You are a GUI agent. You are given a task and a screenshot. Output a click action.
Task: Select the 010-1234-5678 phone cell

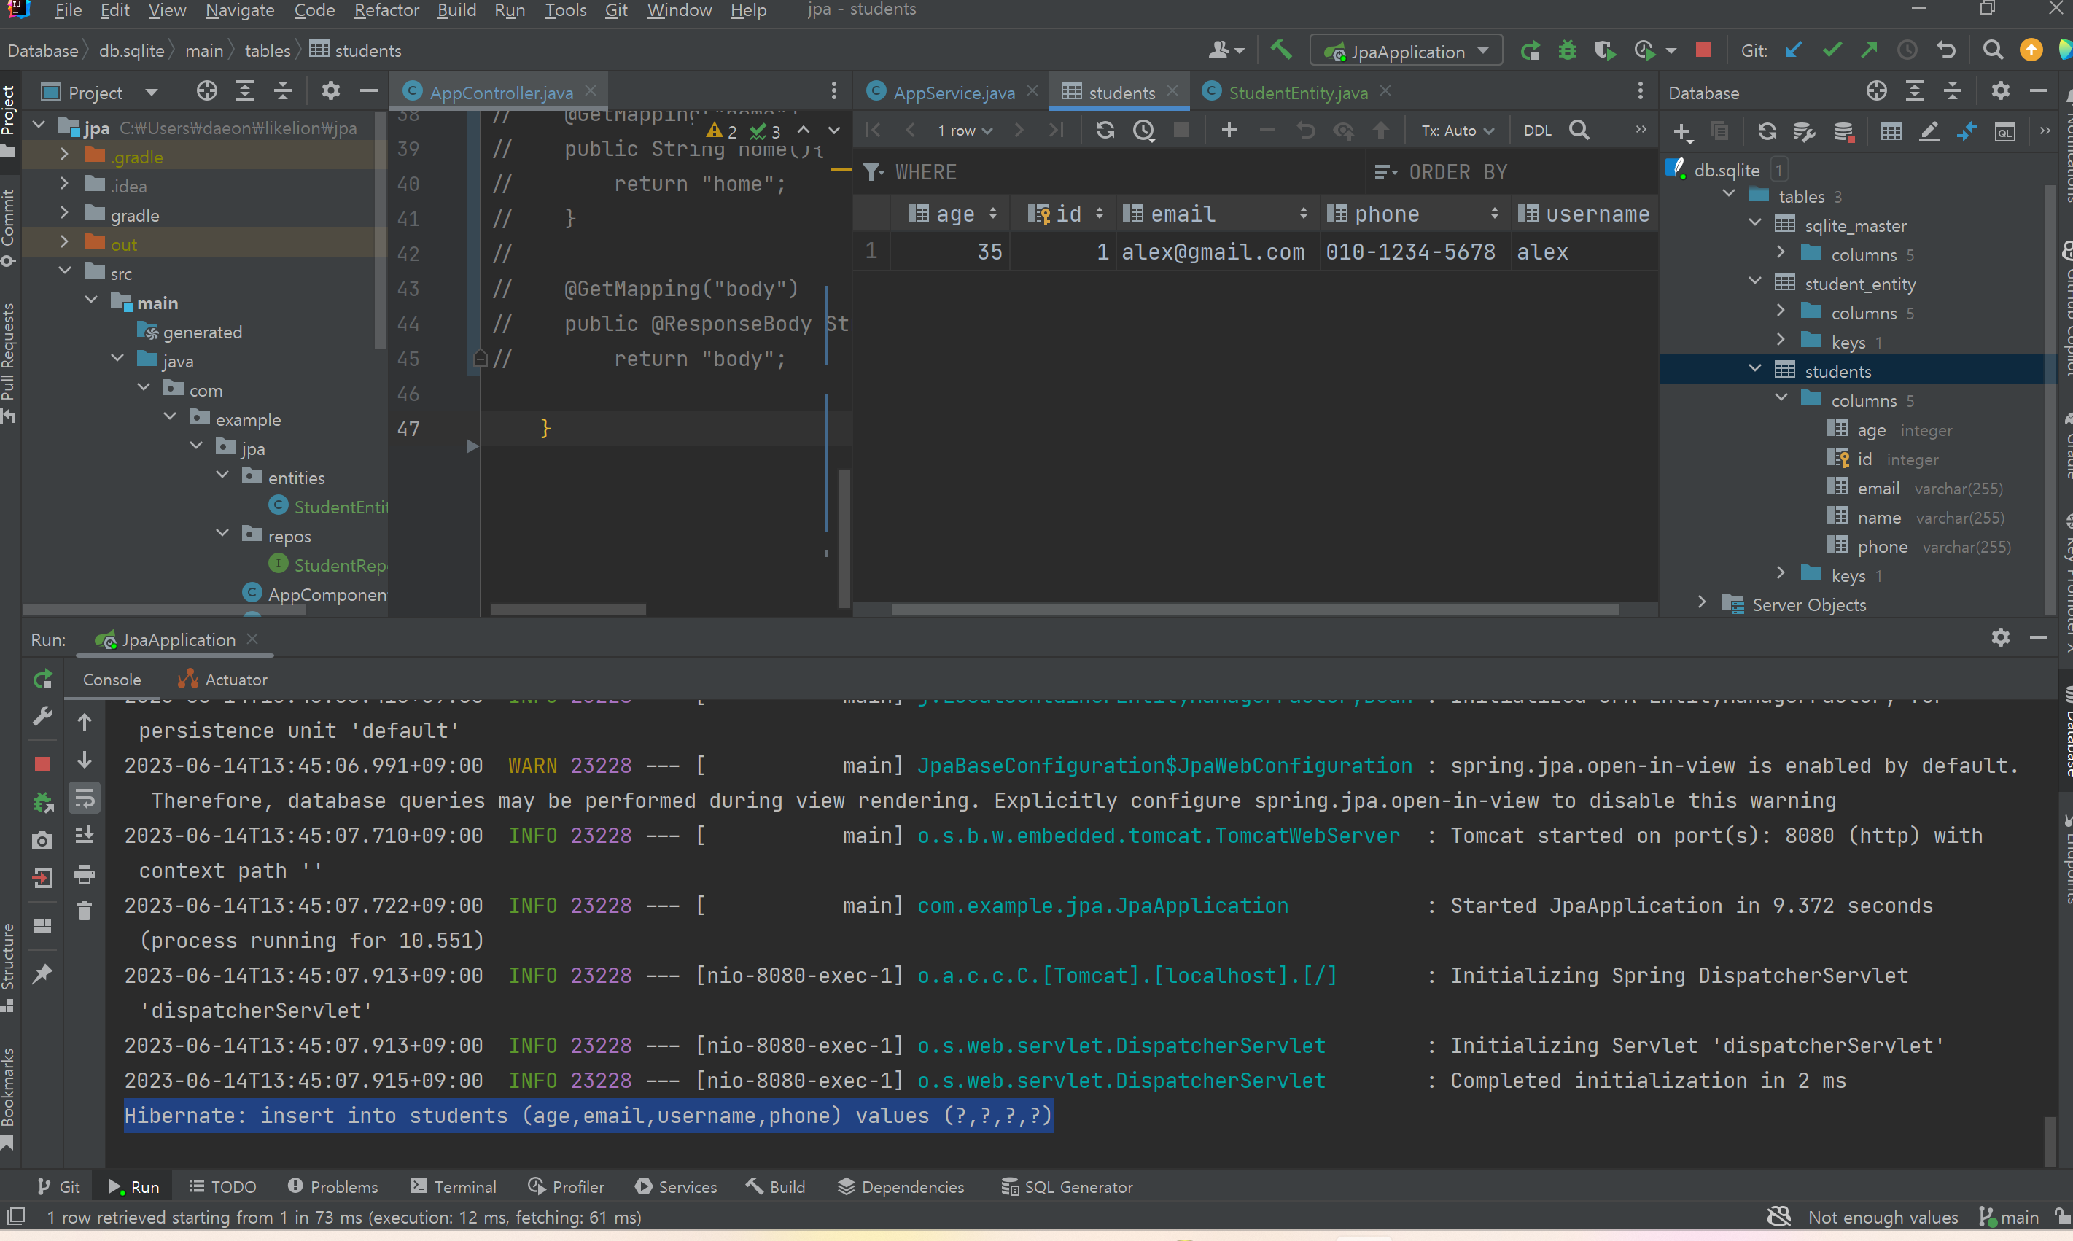pos(1415,252)
